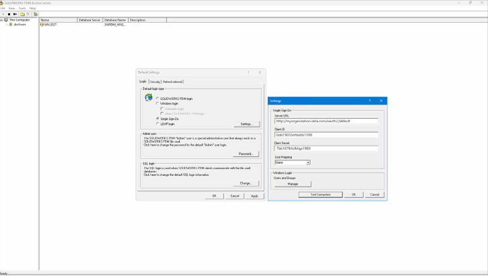Switch to Login tab in Default Settings
Viewport: 488px width, 276px height.
point(143,81)
